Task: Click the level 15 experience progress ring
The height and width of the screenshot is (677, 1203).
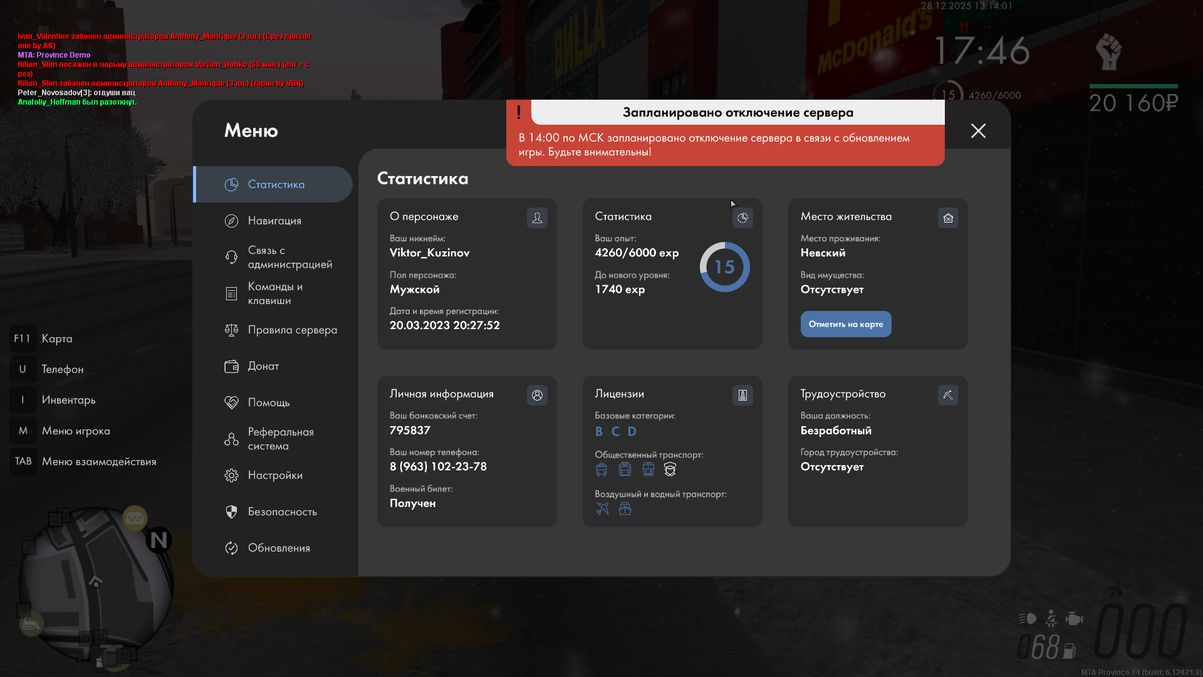Action: pyautogui.click(x=724, y=267)
